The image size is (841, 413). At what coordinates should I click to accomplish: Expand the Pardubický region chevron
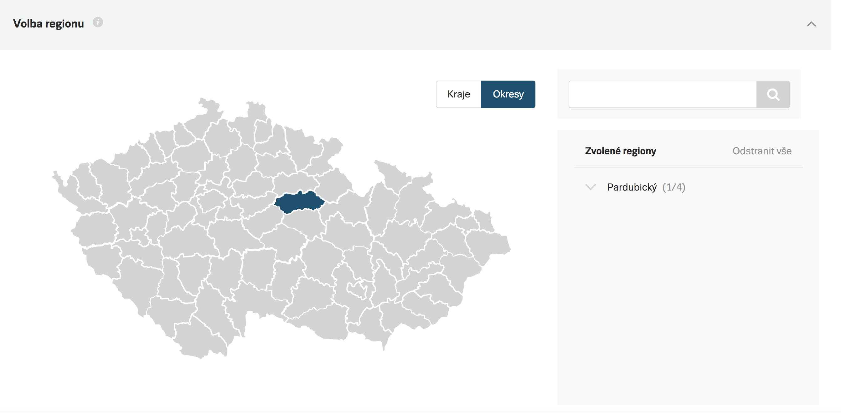point(590,187)
